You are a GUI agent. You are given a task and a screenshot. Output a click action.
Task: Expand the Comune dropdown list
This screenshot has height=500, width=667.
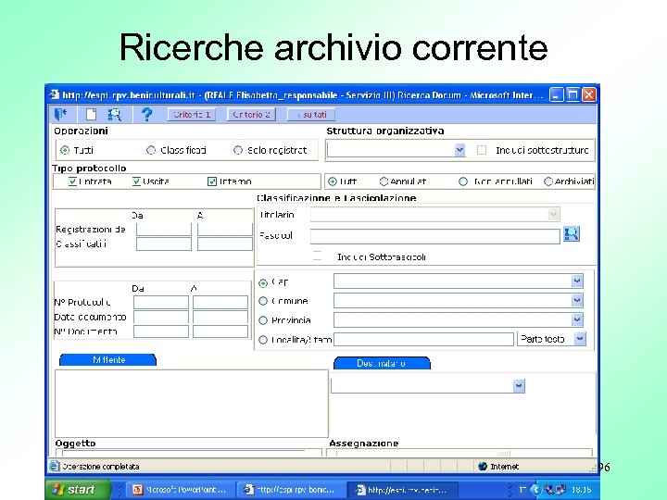coord(577,301)
